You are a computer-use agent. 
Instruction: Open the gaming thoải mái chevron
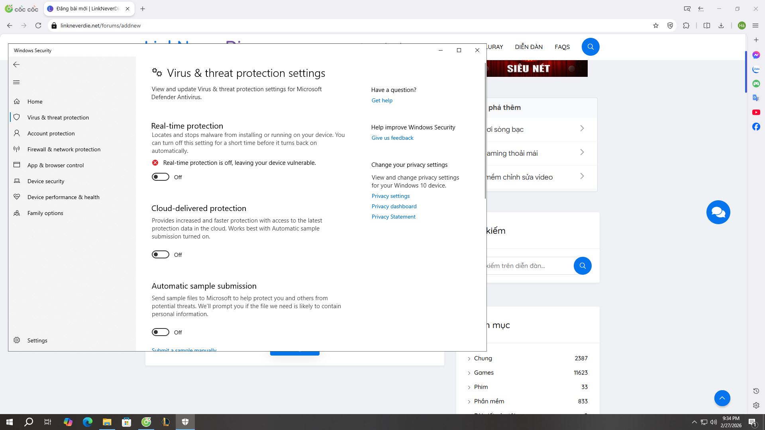(x=582, y=152)
